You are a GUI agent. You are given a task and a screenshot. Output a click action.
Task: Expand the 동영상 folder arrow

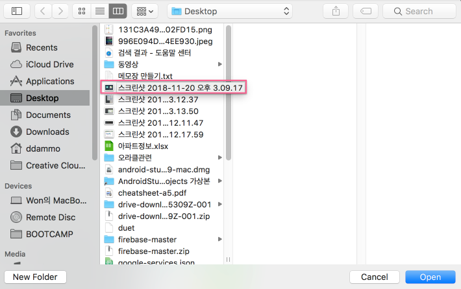pos(219,64)
